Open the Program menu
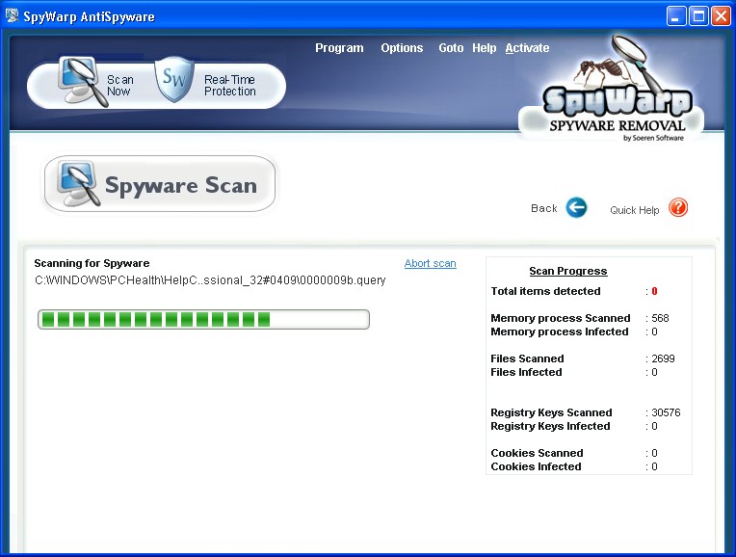Image resolution: width=736 pixels, height=557 pixels. [339, 48]
